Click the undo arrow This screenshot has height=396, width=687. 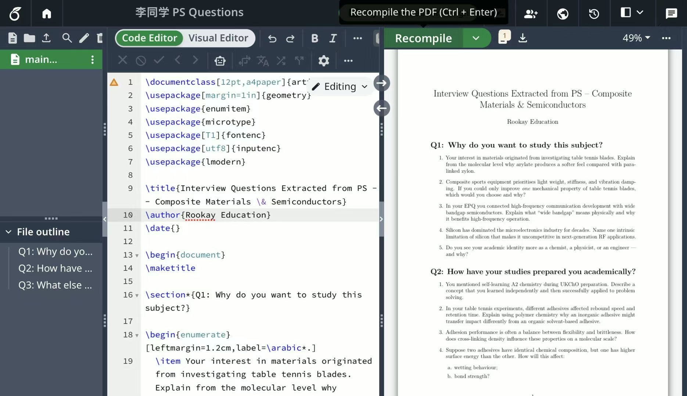click(272, 38)
